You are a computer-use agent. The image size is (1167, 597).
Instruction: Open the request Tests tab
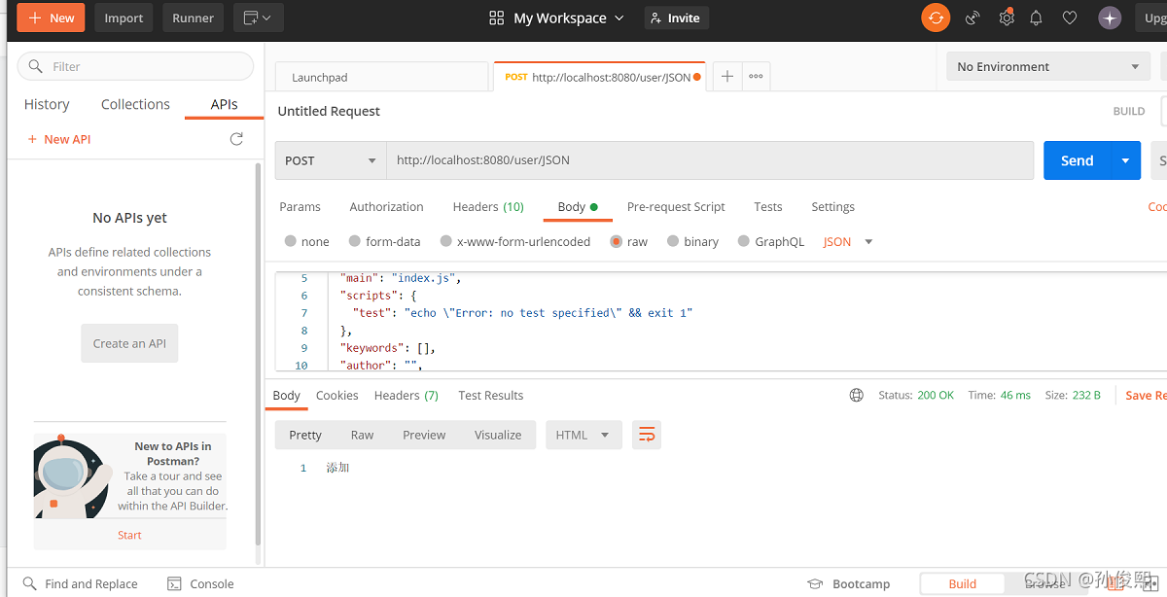tap(767, 206)
